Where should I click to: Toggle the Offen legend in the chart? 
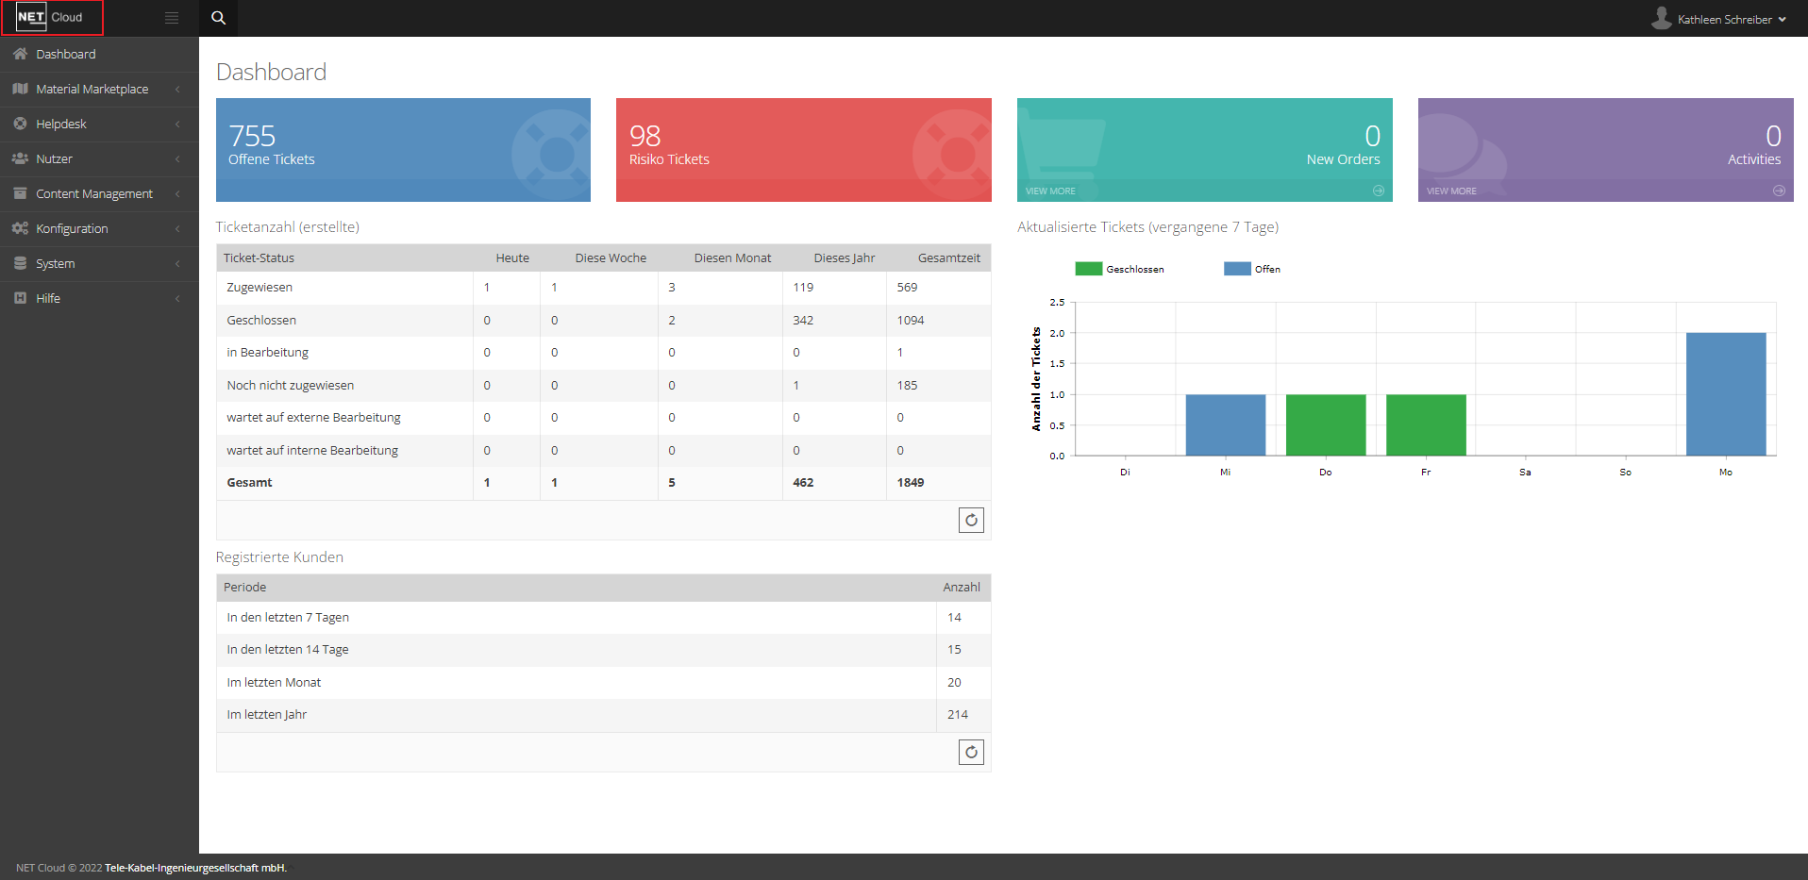pos(1236,268)
